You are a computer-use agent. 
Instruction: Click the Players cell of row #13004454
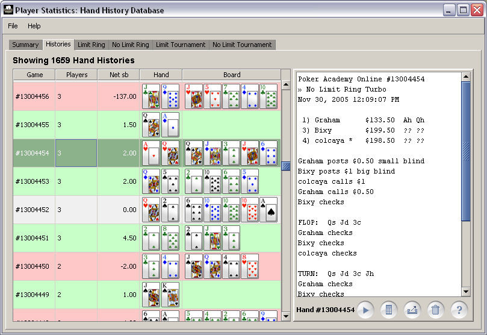click(76, 153)
